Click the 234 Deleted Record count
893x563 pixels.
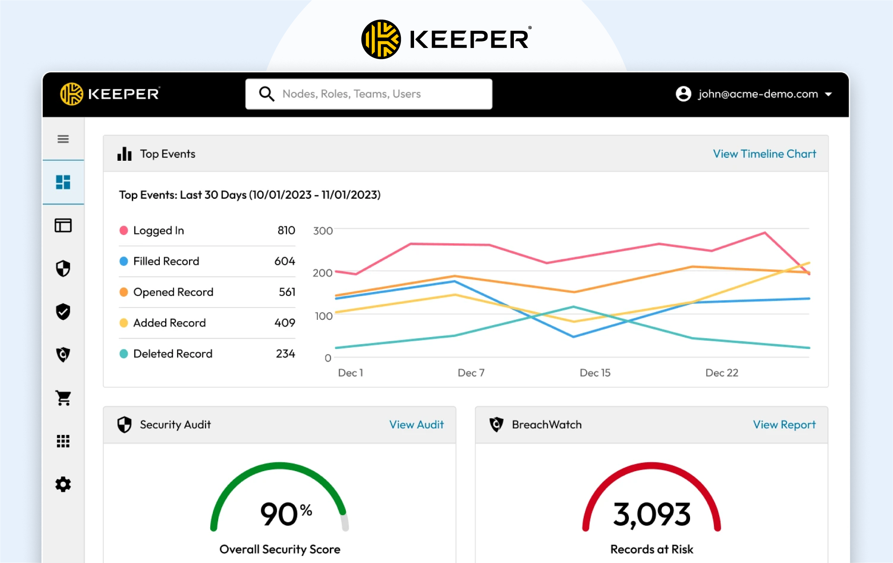285,353
